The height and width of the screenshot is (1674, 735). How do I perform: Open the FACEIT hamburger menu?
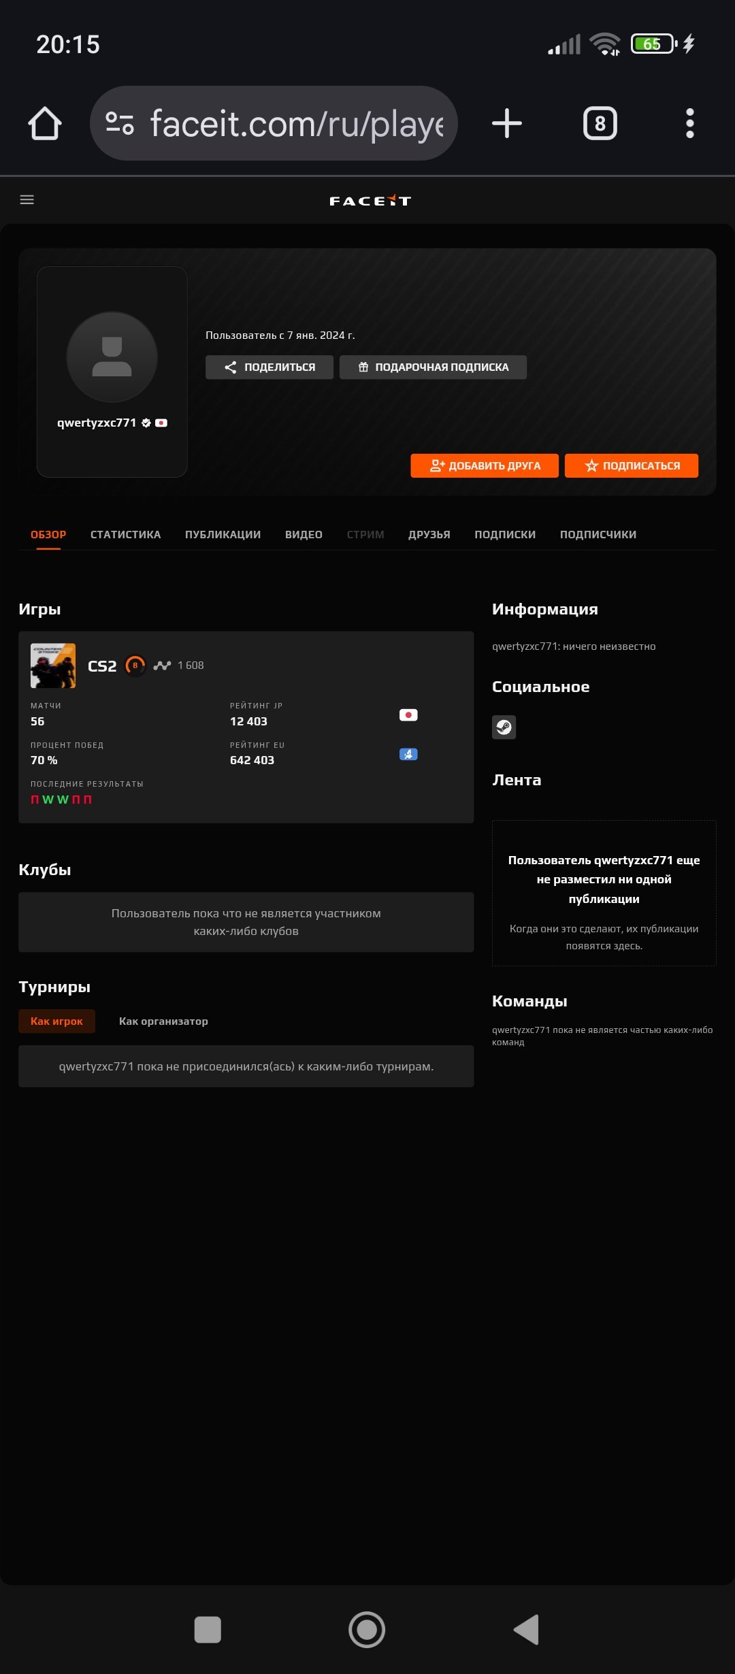pyautogui.click(x=27, y=200)
